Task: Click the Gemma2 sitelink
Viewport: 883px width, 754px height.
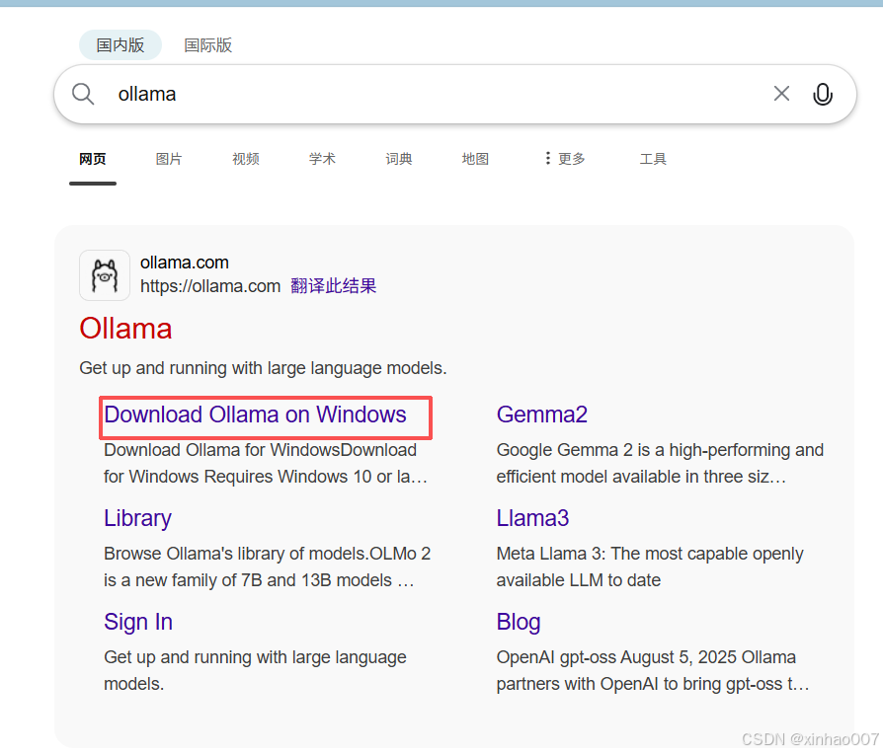Action: 542,415
